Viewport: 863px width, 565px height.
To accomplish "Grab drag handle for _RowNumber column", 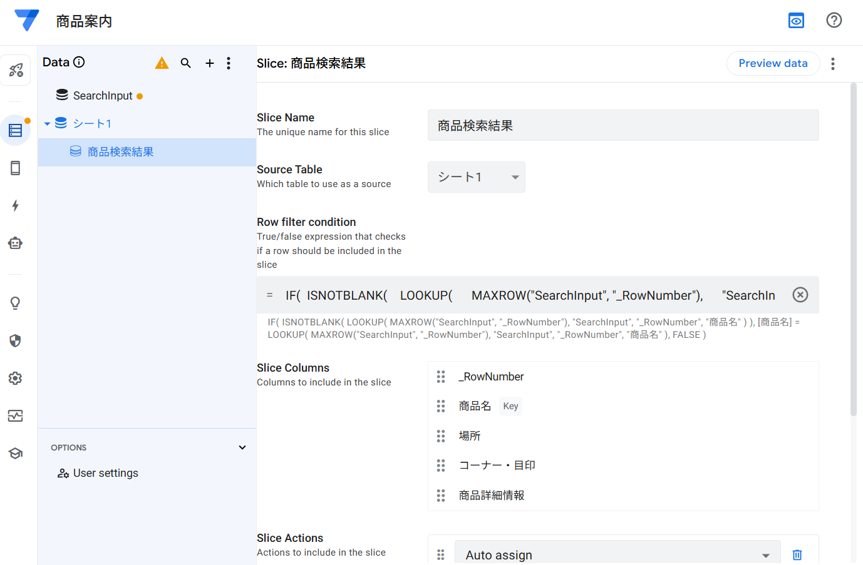I will click(x=441, y=377).
